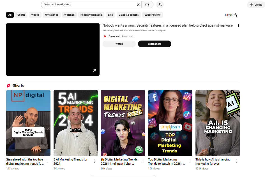Open options for 'Top Digital Marketing Trends to Watch' short
This screenshot has width=265, height=177.
pos(189,161)
